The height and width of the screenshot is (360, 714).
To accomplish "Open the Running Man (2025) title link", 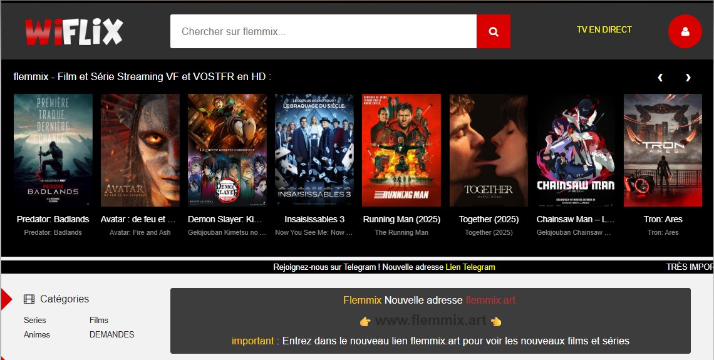I will tap(401, 219).
